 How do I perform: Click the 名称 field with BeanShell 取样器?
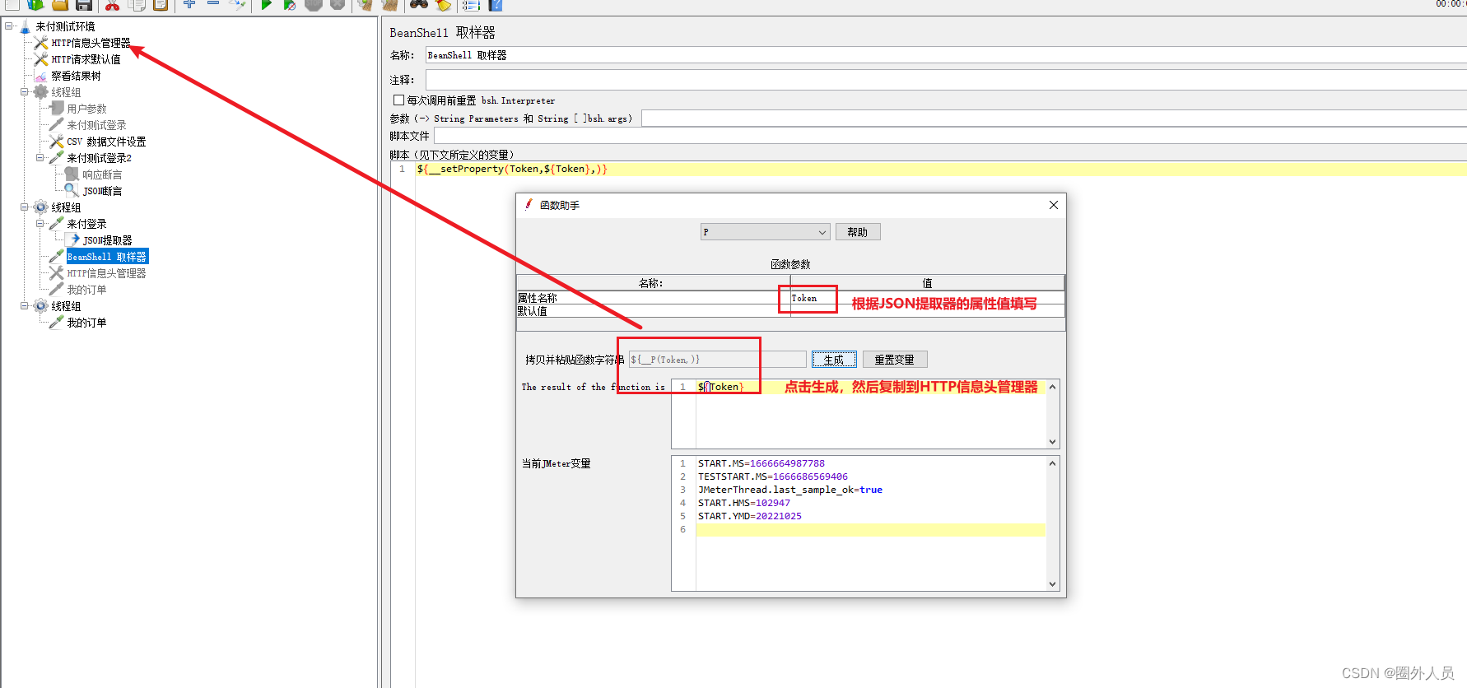946,55
